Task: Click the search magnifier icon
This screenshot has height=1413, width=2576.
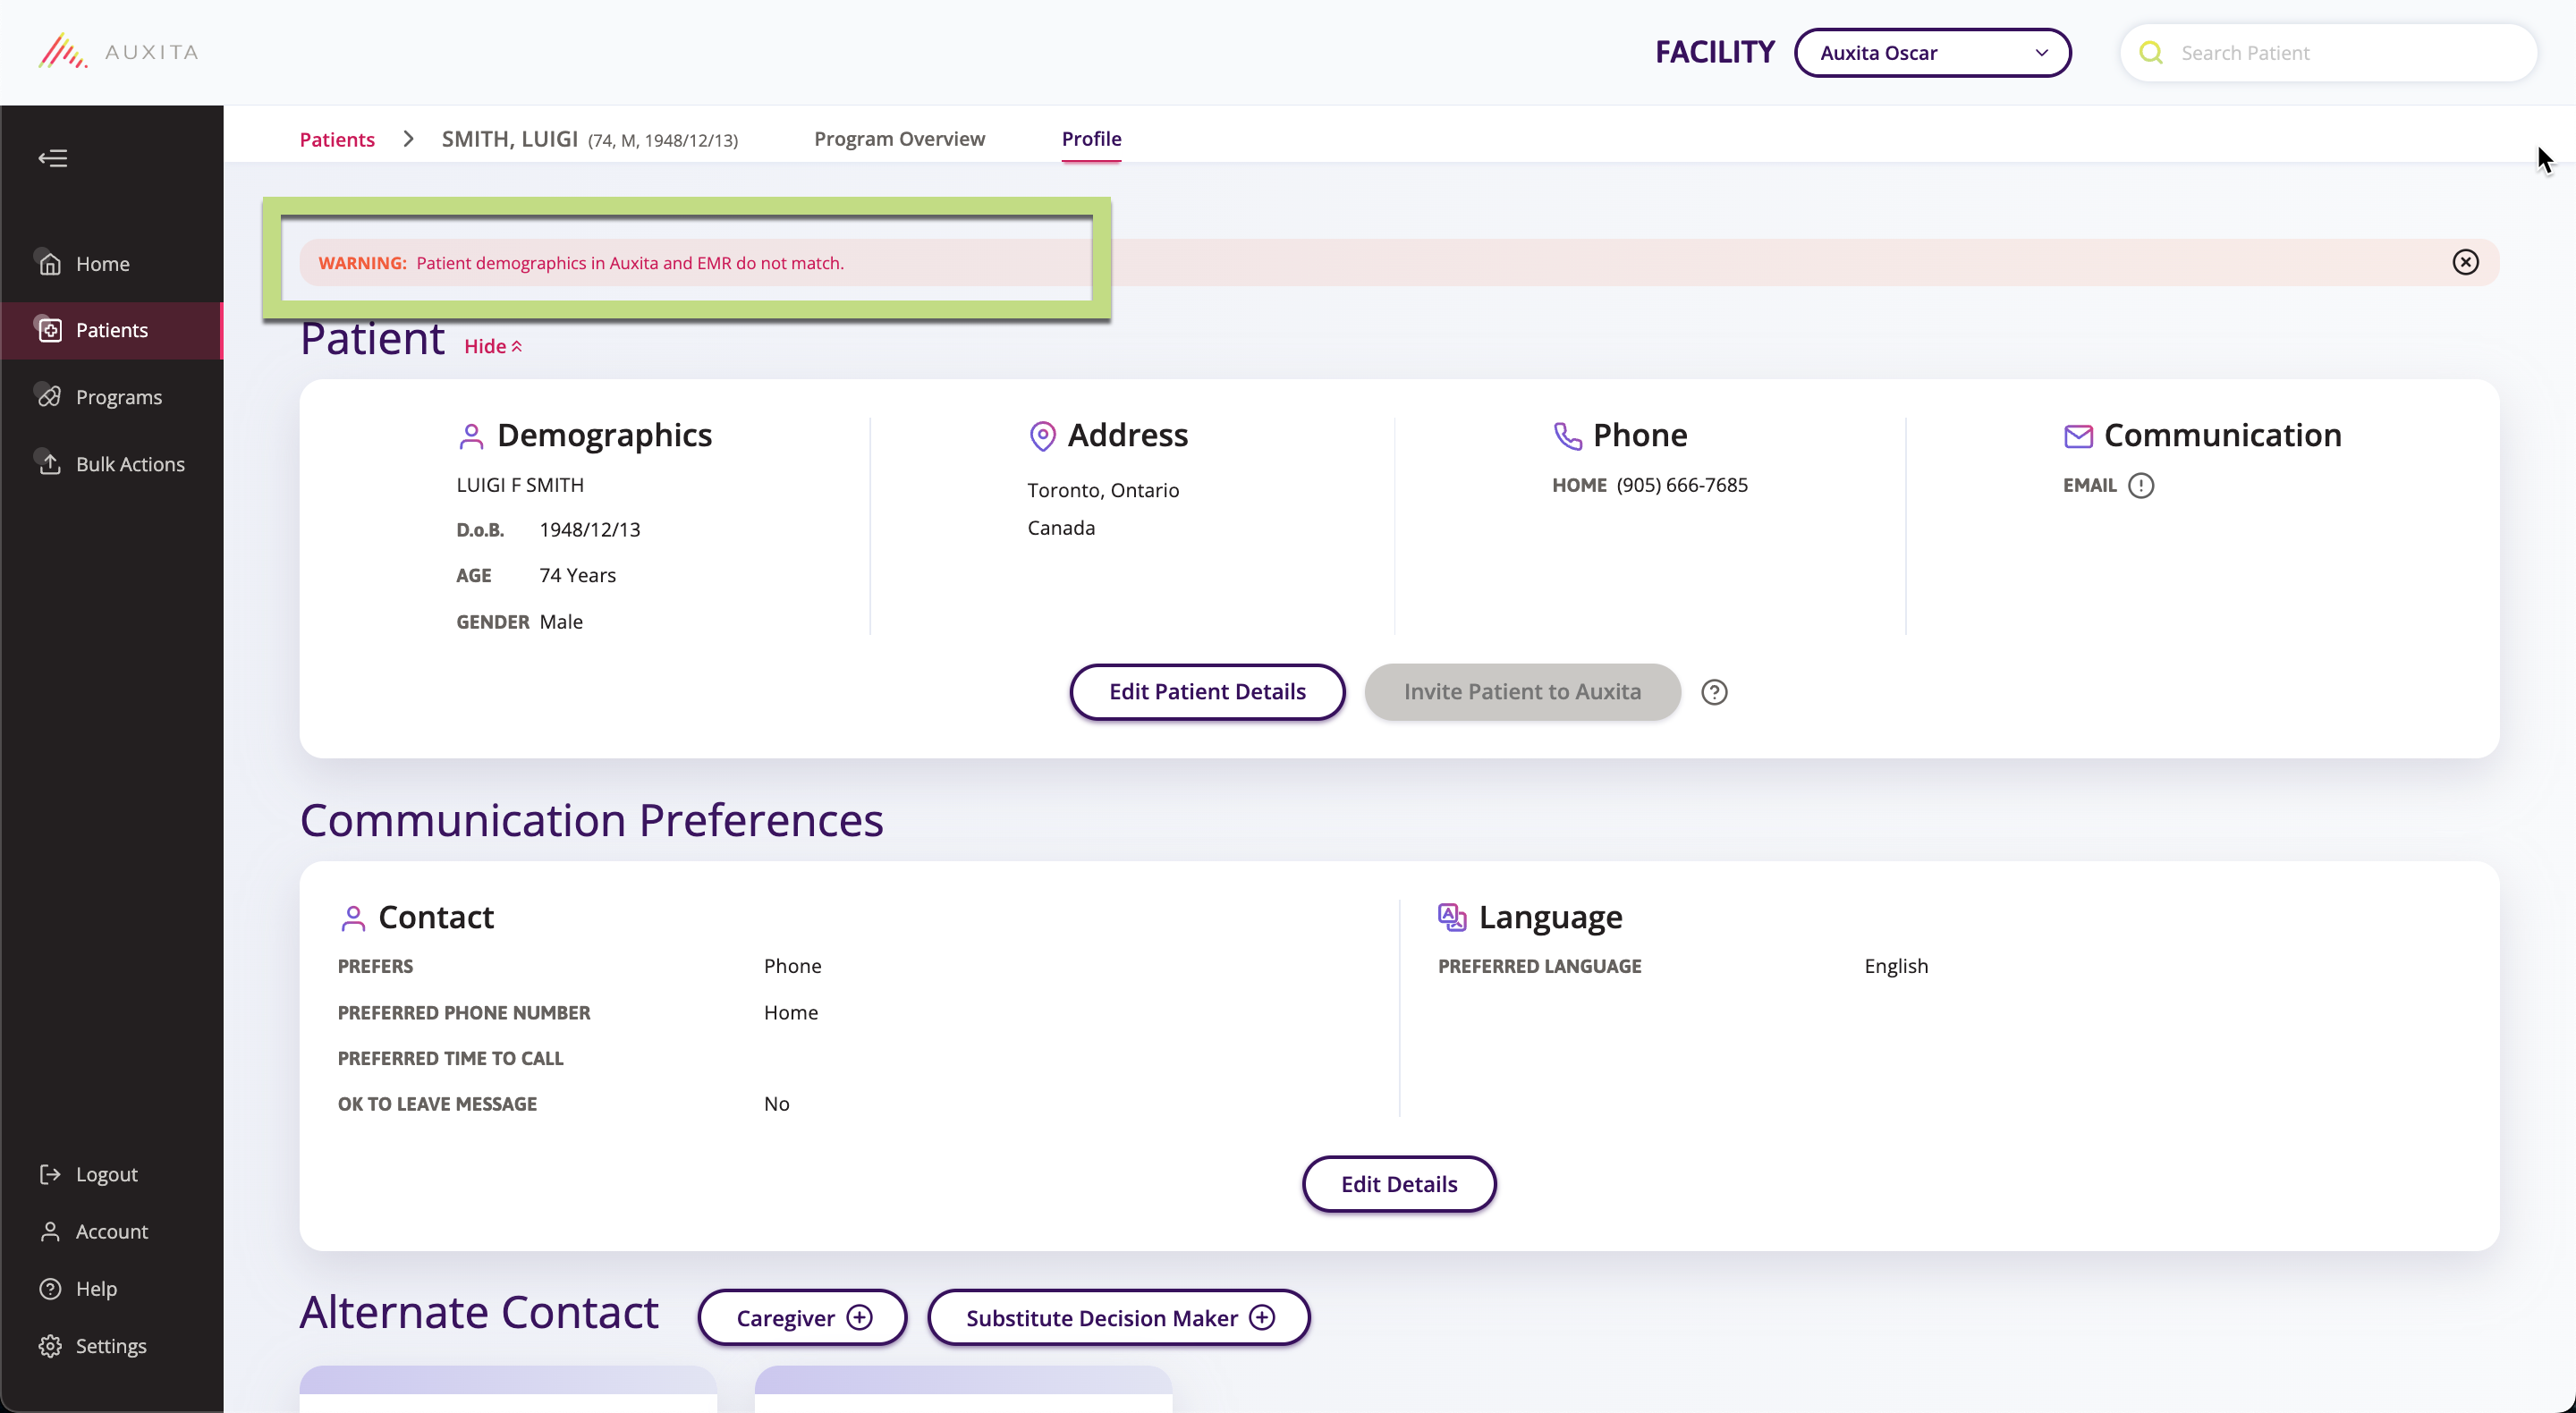Action: click(2151, 52)
